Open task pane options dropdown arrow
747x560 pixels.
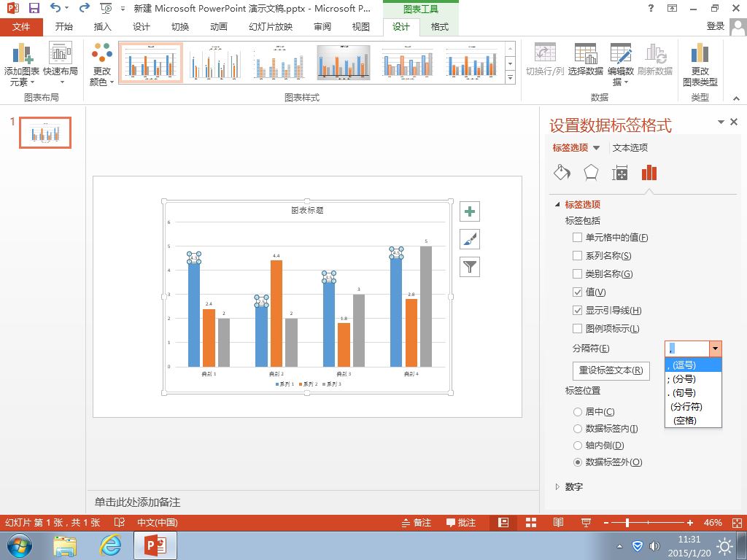pyautogui.click(x=721, y=122)
